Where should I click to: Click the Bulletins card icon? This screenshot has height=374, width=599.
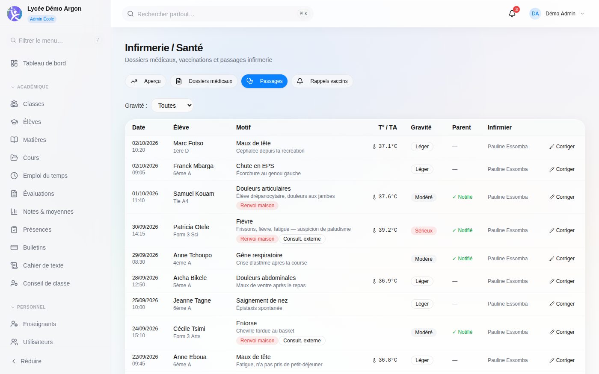[14, 247]
